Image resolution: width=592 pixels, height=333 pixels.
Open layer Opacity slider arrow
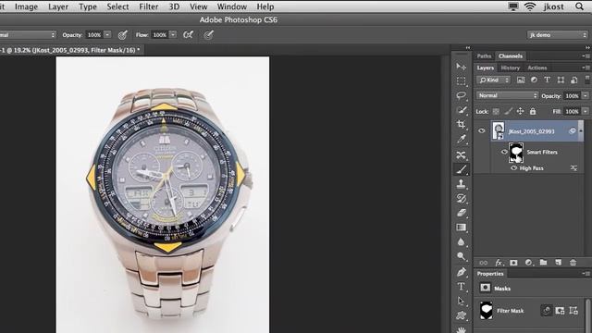pos(586,96)
